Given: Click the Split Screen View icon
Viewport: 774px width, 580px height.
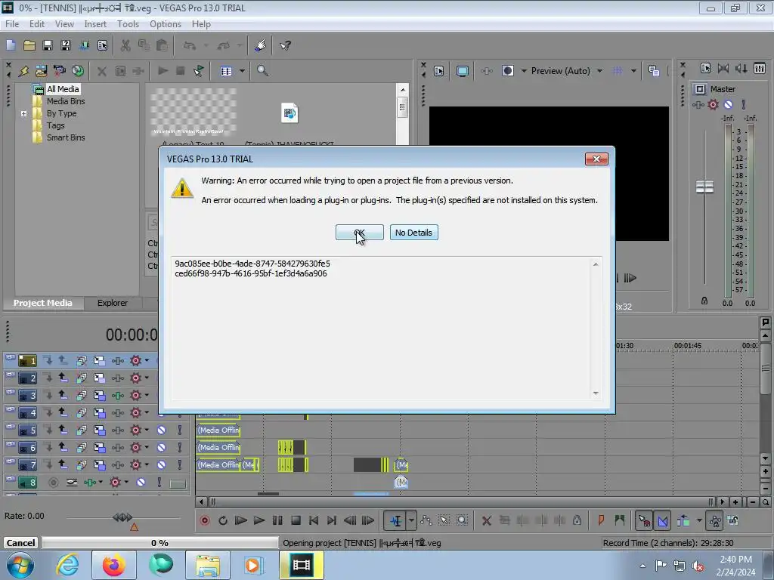Looking at the screenshot, I should pyautogui.click(x=507, y=71).
